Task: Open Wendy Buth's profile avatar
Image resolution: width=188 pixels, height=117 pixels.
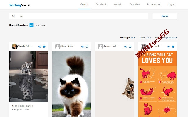Action: pyautogui.click(x=15, y=47)
